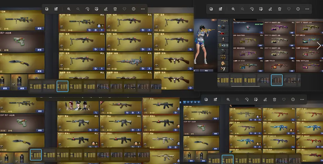Go to next image with top-right viewer arrow
Screen dimensions: 323x164
point(319,46)
